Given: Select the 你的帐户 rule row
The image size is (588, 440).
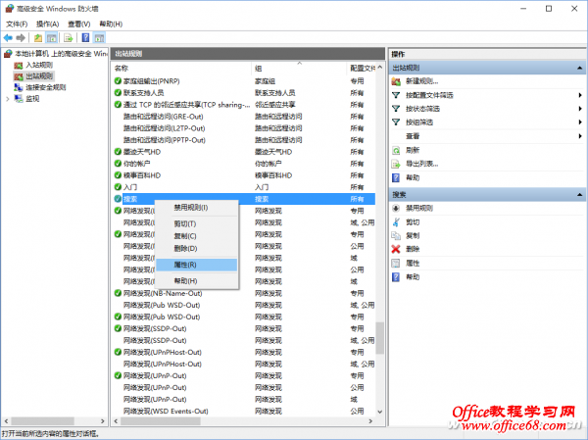Looking at the screenshot, I should click(244, 164).
